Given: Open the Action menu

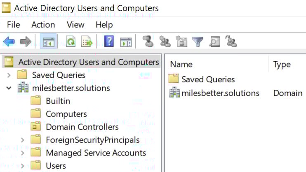Looking at the screenshot, I should click(43, 25).
